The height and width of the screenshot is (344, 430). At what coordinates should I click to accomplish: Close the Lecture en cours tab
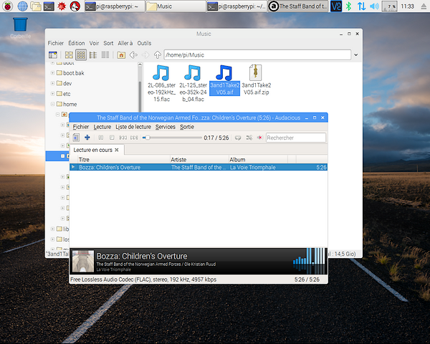(x=117, y=150)
